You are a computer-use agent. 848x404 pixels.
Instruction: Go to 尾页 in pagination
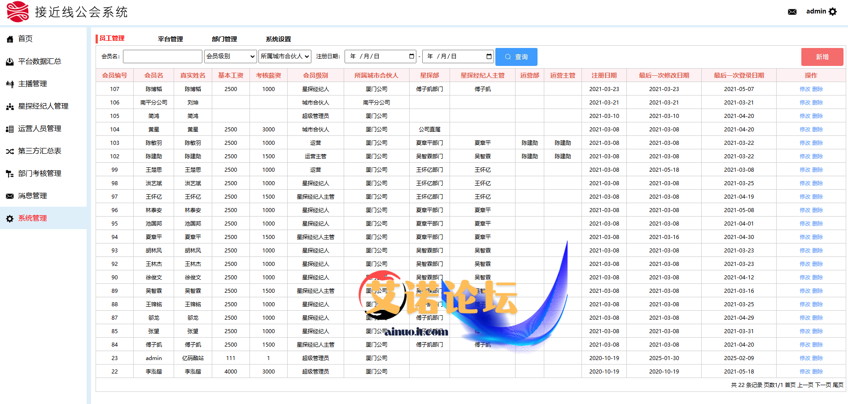point(838,385)
